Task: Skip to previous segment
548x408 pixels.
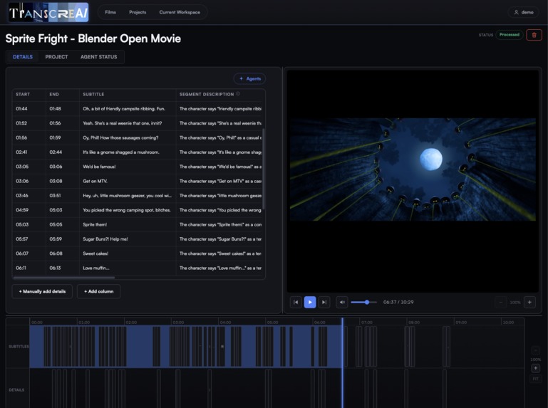Action: (296, 302)
